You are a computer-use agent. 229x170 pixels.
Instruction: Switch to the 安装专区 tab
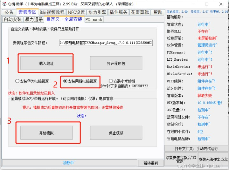[x=27, y=12]
